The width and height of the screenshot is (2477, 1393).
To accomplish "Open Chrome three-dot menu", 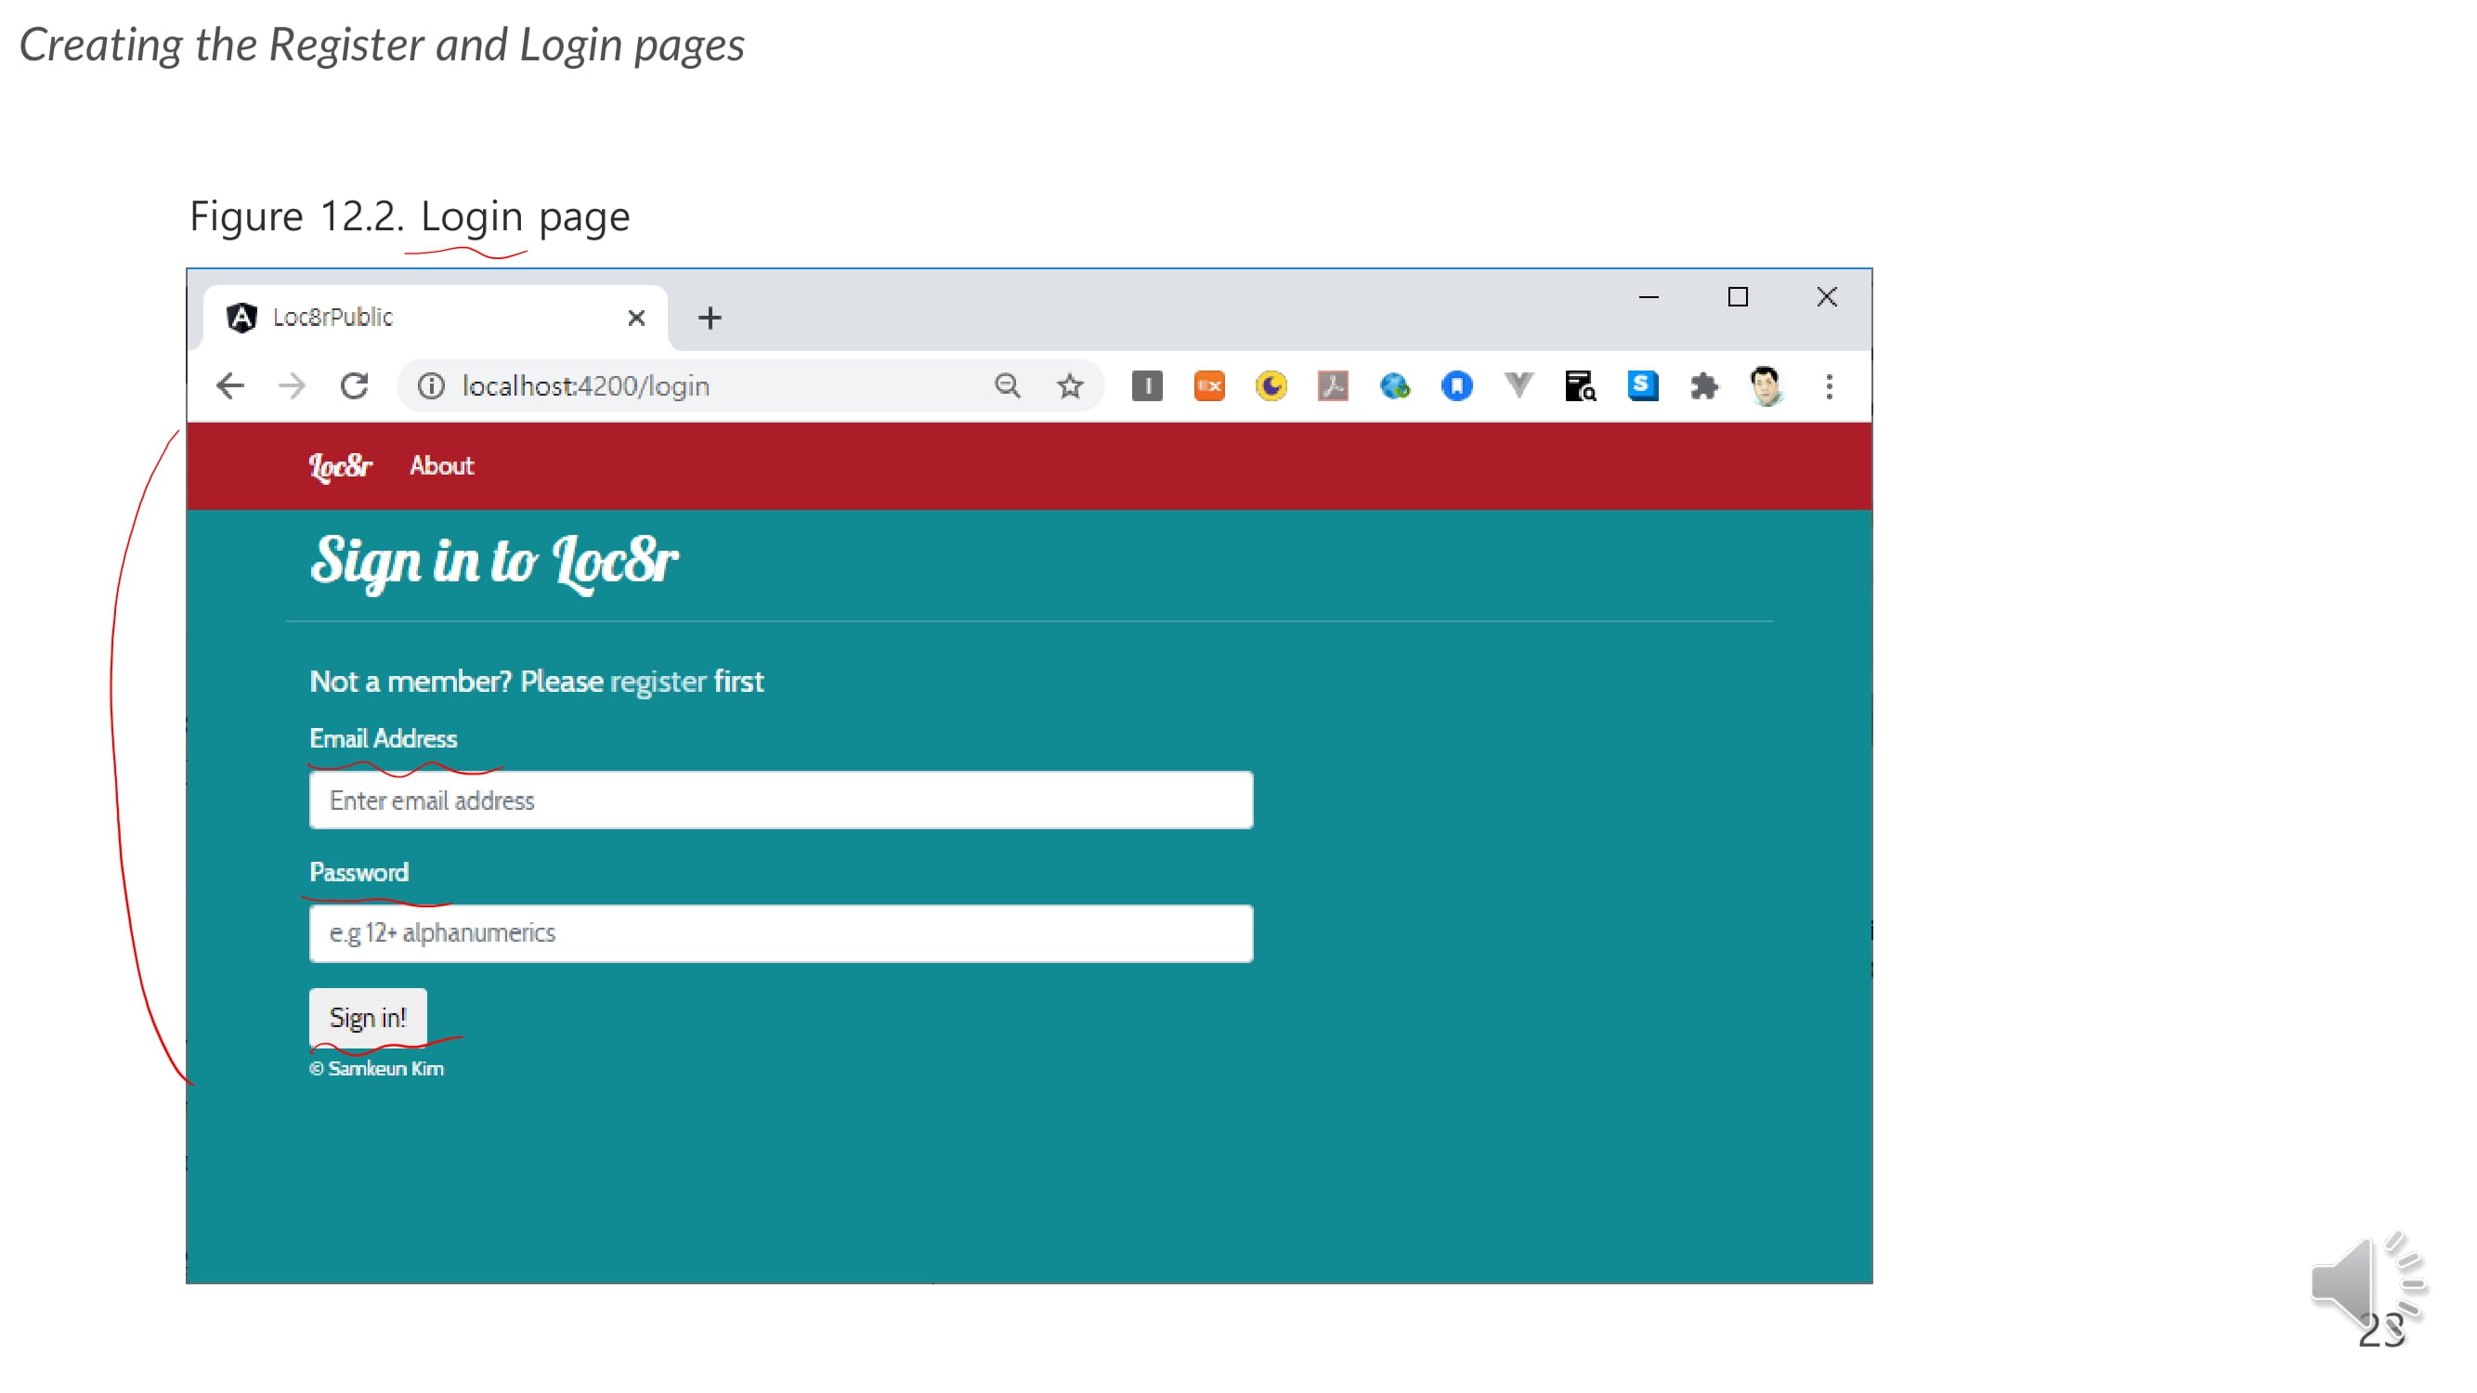I will [1829, 386].
